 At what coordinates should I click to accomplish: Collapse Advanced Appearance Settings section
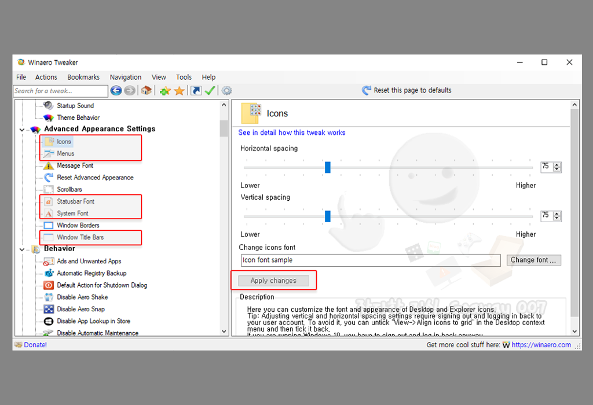(x=22, y=130)
